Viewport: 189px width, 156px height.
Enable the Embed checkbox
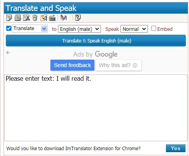(153, 28)
